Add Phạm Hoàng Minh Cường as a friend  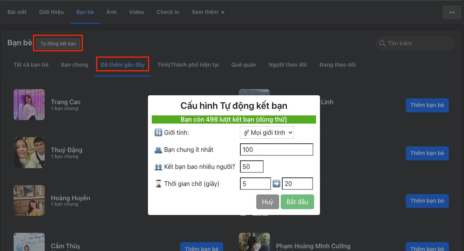pyautogui.click(x=427, y=248)
